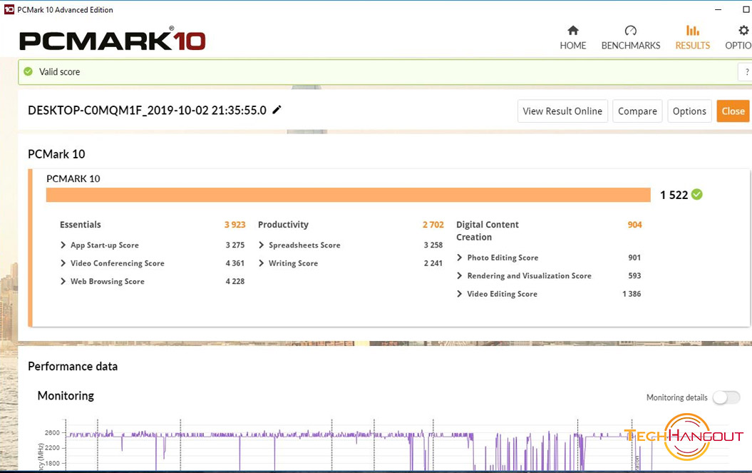The height and width of the screenshot is (473, 752).
Task: Click the Home house icon
Action: [572, 31]
